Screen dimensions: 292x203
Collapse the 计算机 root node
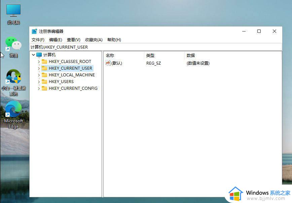34,55
